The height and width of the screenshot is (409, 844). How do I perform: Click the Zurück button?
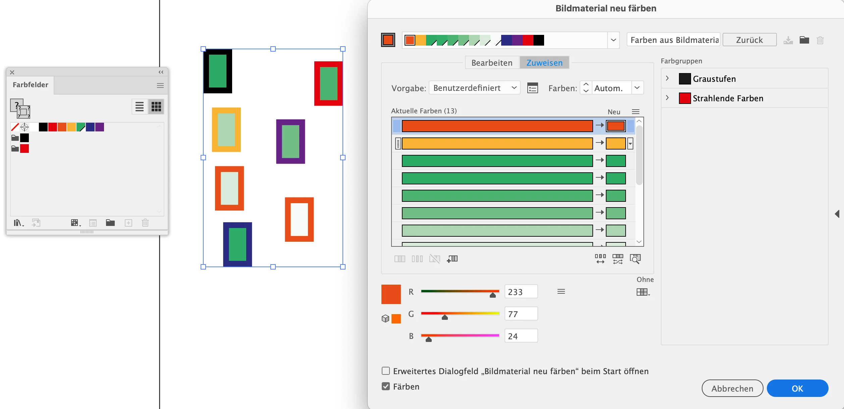[749, 40]
